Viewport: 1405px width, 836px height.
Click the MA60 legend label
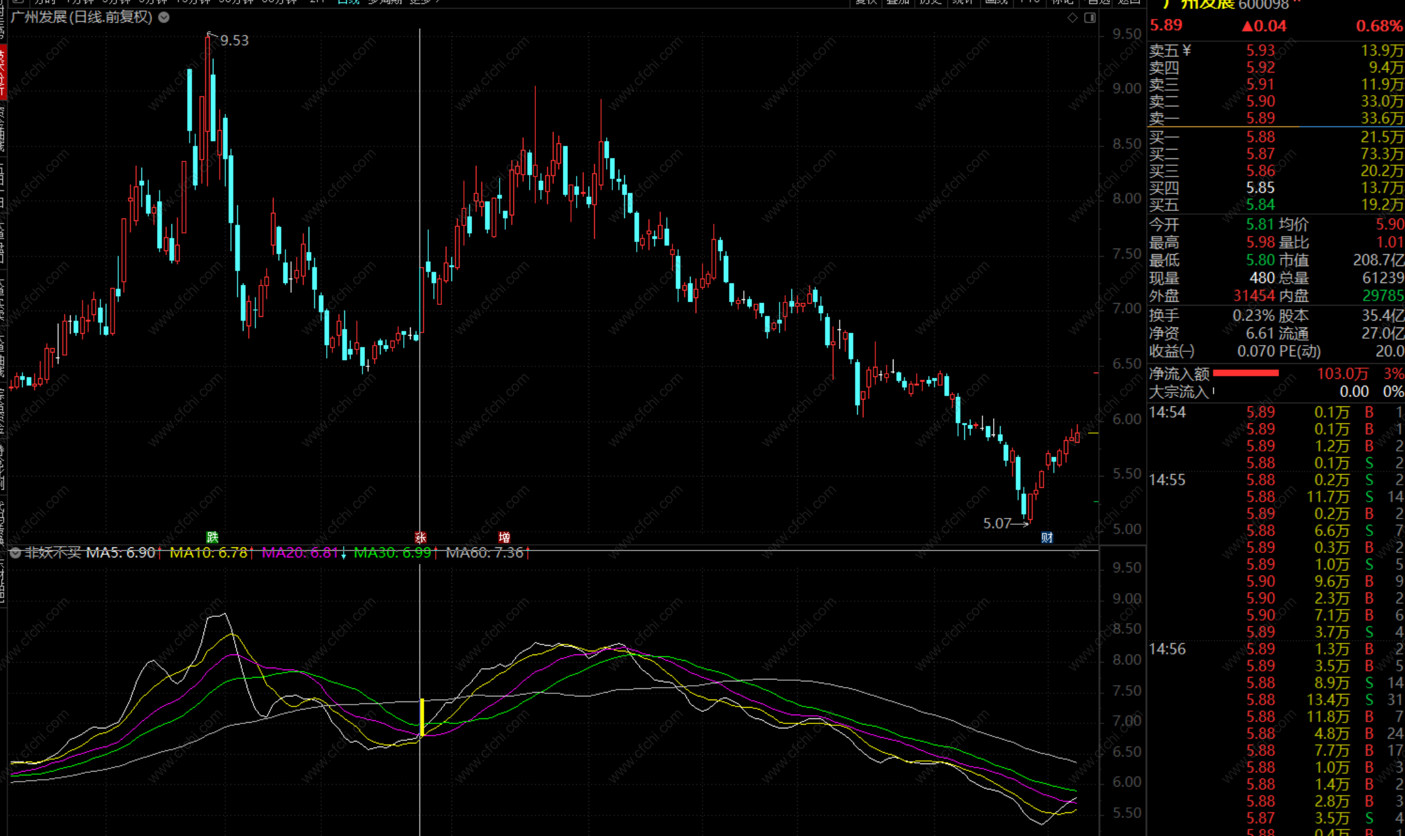[x=484, y=552]
